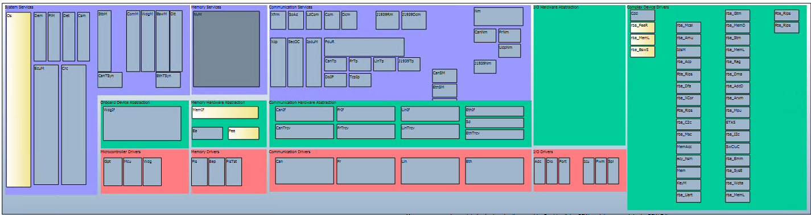Click the PduR module block
The height and width of the screenshot is (215, 811).
tap(364, 47)
